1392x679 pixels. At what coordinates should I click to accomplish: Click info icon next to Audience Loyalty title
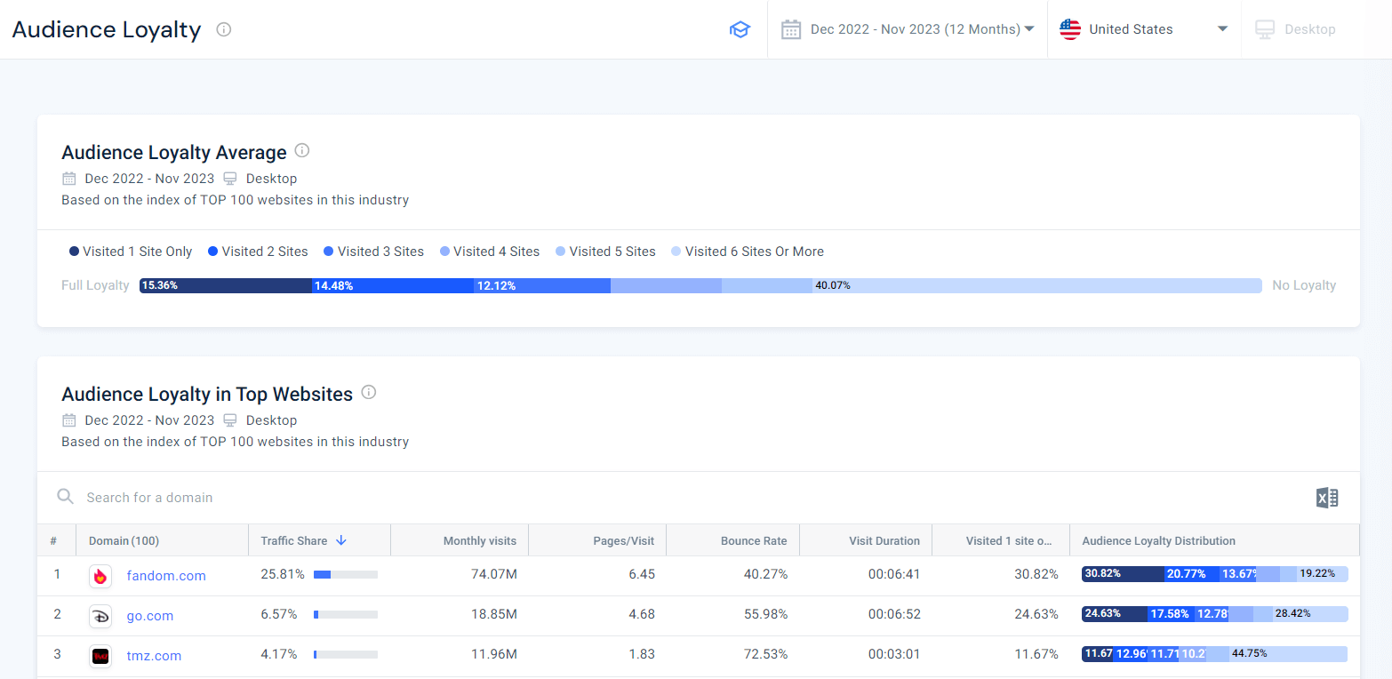point(224,29)
